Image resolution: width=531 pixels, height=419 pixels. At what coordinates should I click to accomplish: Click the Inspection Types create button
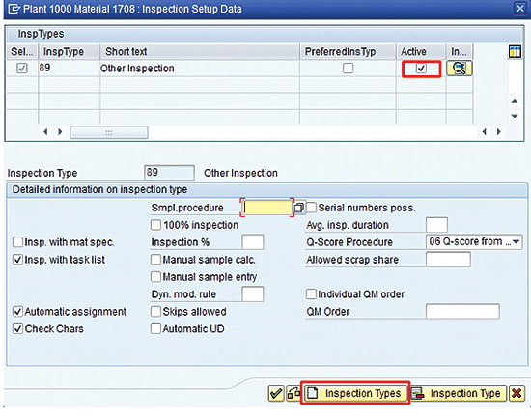(355, 393)
